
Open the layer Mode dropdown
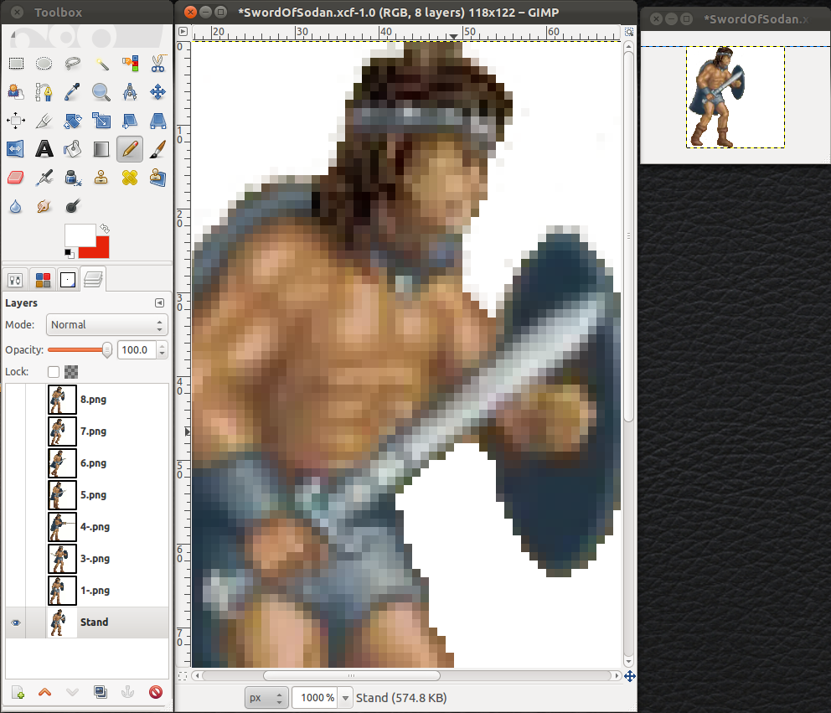[106, 325]
